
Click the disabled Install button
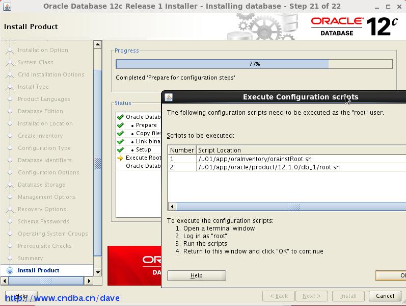click(348, 296)
